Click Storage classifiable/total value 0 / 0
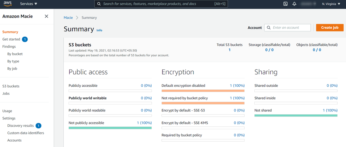 point(270,50)
